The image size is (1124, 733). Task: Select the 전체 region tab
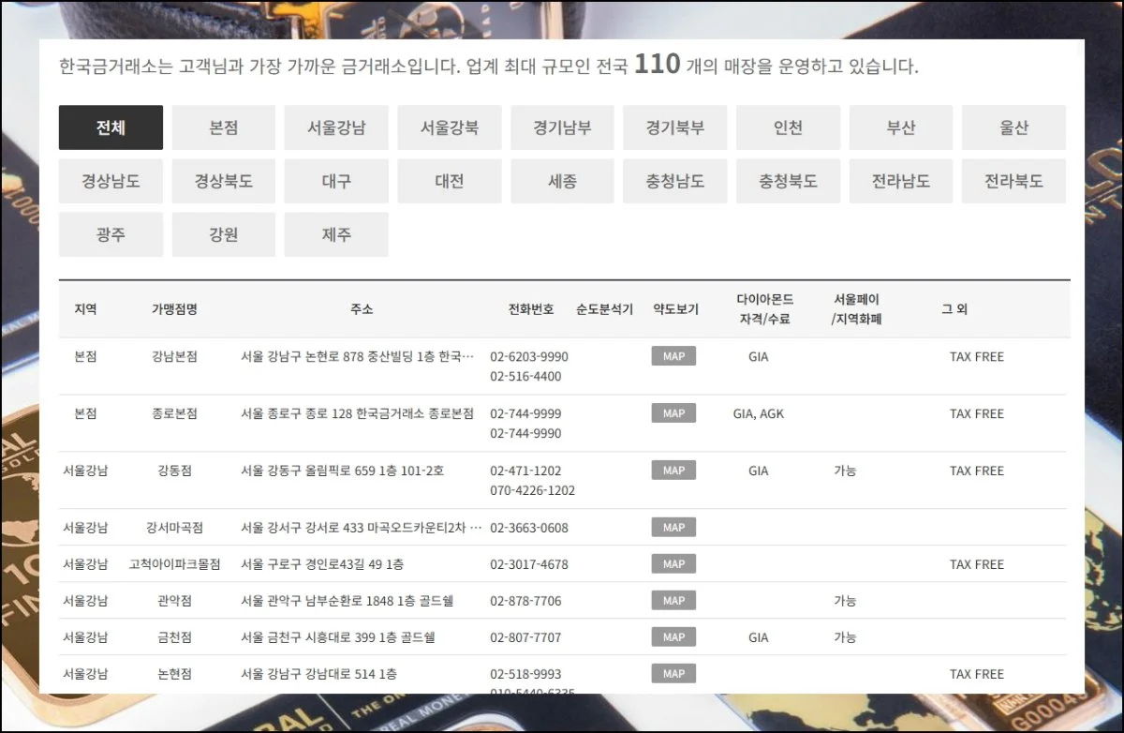point(111,127)
